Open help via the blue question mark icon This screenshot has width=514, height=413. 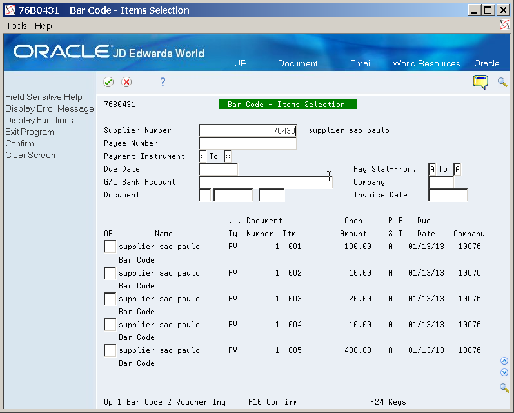coord(163,82)
